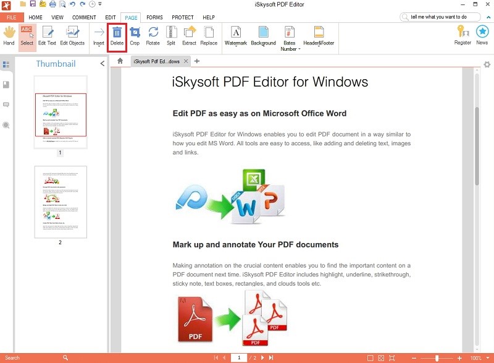Extract pages using Extract

190,36
